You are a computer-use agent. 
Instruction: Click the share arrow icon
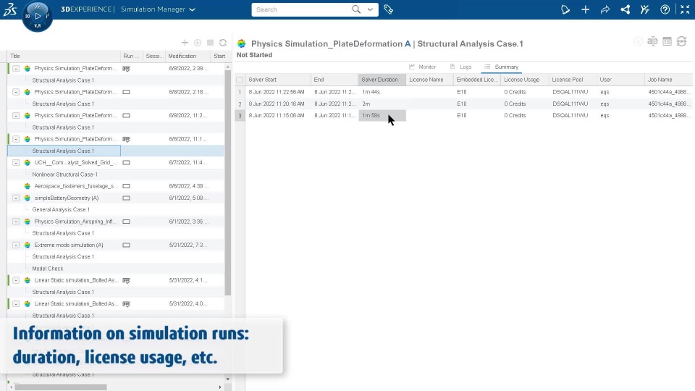605,9
